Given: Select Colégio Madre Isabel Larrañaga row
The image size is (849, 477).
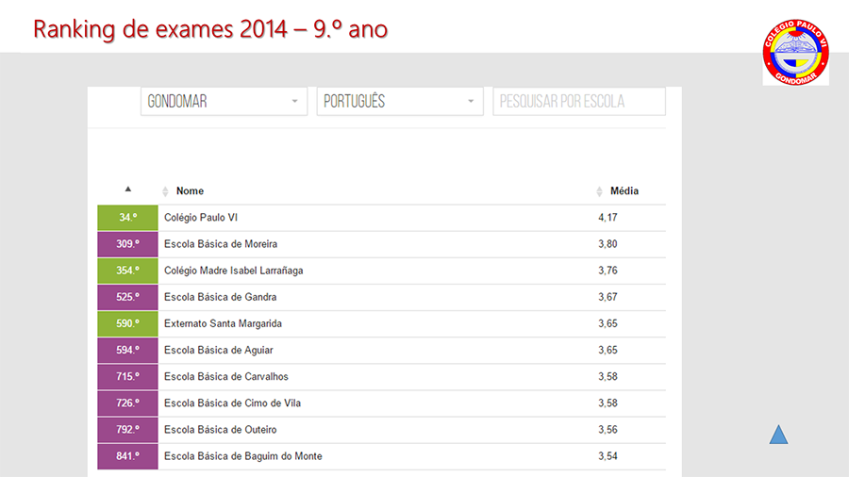Looking at the screenshot, I should click(382, 271).
